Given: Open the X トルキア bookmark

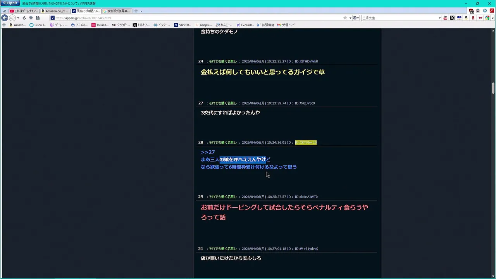Looking at the screenshot, I should tap(141, 25).
